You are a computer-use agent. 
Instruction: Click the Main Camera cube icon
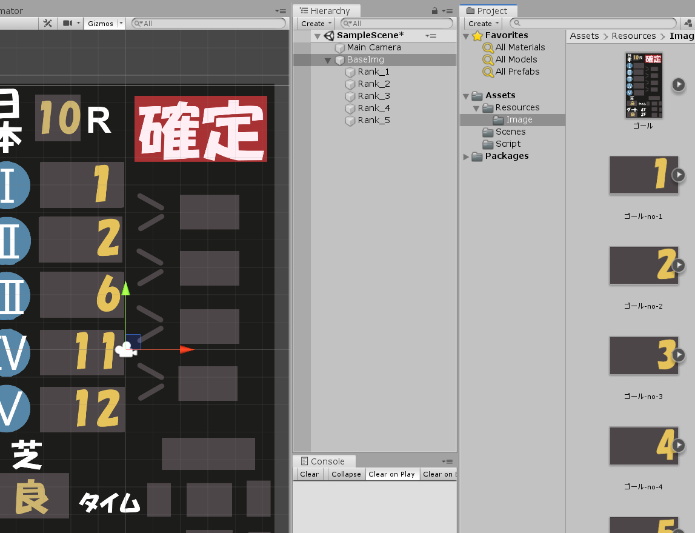pyautogui.click(x=340, y=48)
